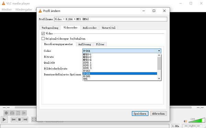The width and height of the screenshot is (206, 128).
Task: Click the Bitrate label
Action: [x=49, y=57]
